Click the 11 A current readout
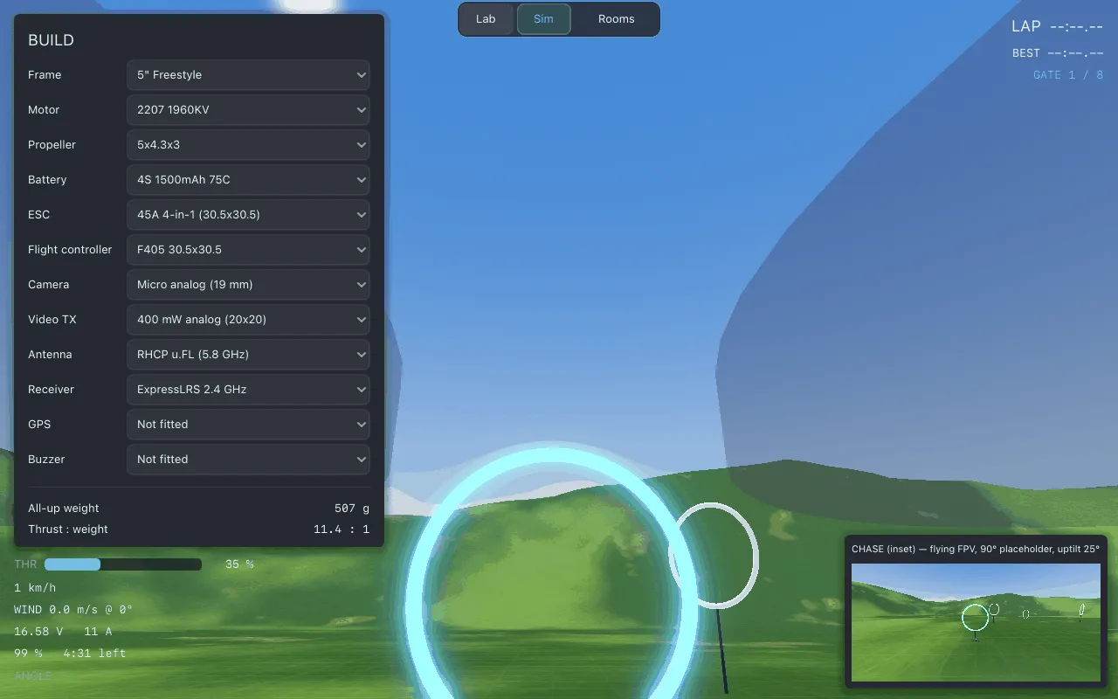 click(99, 631)
